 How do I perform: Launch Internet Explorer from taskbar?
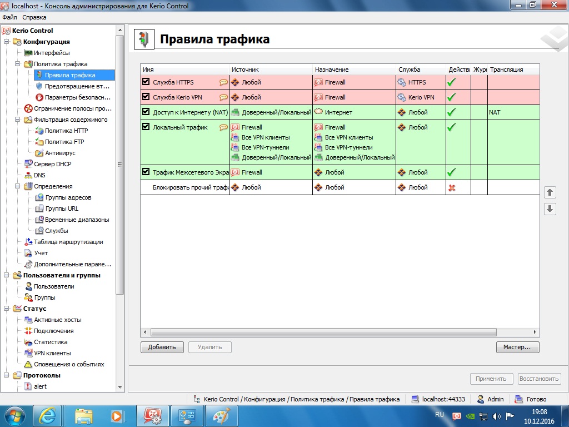click(48, 416)
